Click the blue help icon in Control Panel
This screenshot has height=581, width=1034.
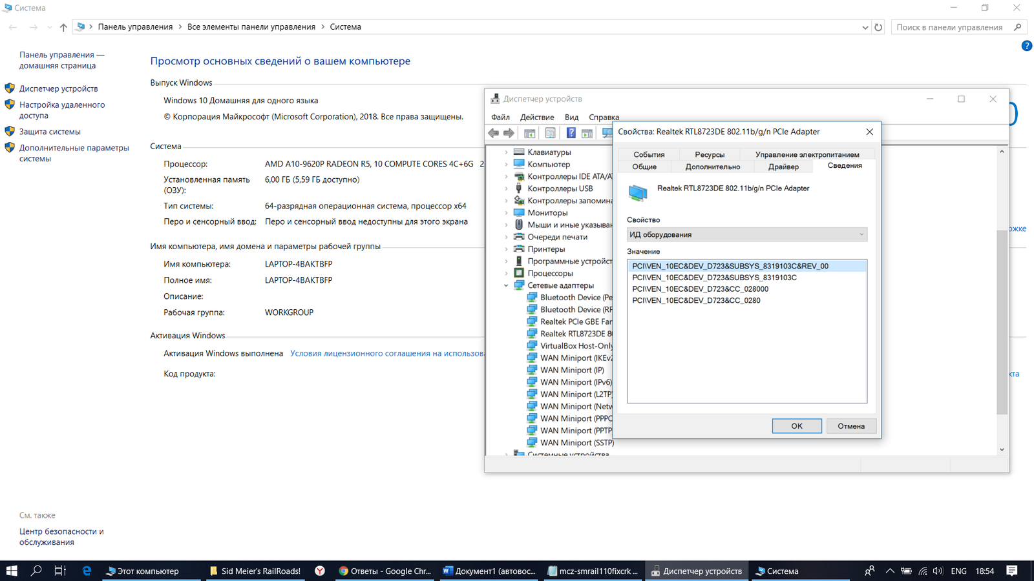point(1026,46)
